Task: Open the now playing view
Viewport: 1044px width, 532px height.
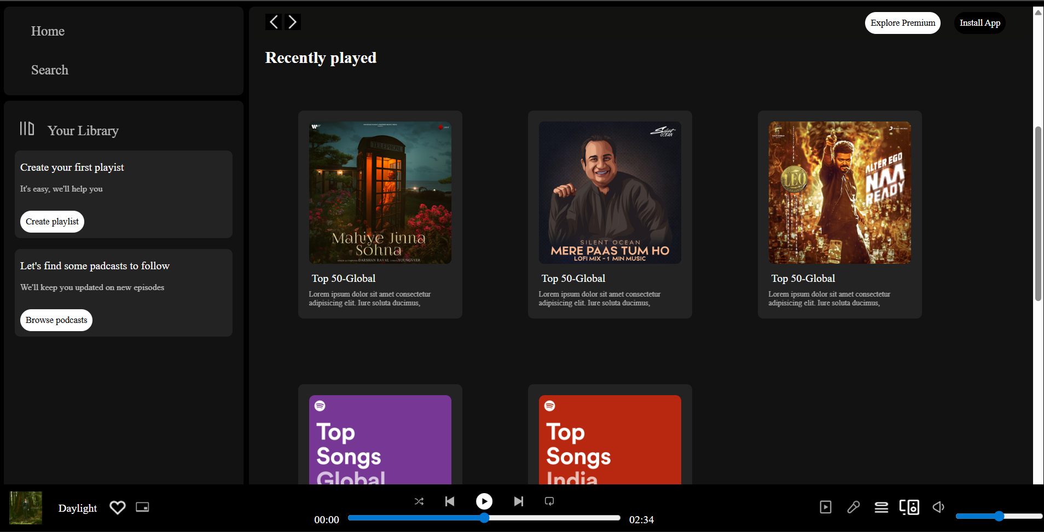Action: [826, 507]
